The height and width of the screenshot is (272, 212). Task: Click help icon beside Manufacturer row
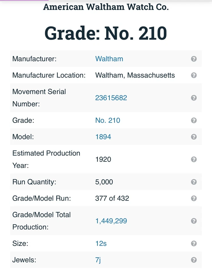194,59
